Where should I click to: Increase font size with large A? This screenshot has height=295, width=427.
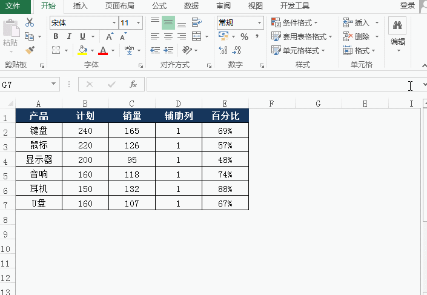coord(110,36)
